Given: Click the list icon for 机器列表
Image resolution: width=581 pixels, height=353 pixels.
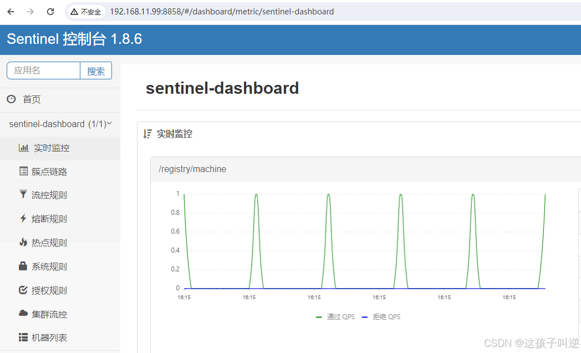Looking at the screenshot, I should (23, 337).
